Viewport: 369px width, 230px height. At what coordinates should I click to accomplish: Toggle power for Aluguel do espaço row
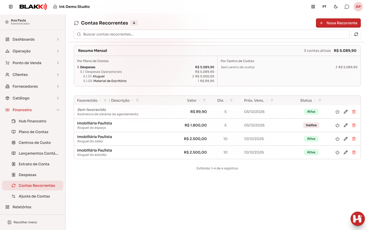337,125
